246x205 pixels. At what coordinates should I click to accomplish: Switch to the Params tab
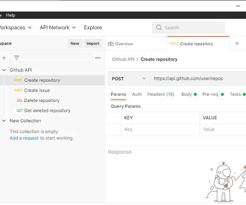(x=118, y=94)
